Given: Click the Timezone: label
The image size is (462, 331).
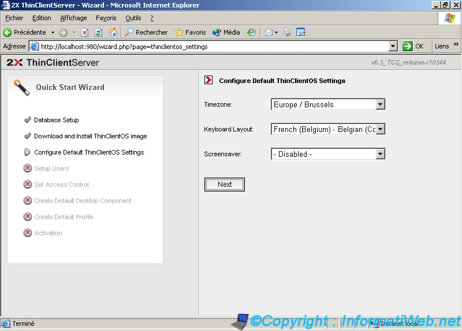Looking at the screenshot, I should point(218,104).
